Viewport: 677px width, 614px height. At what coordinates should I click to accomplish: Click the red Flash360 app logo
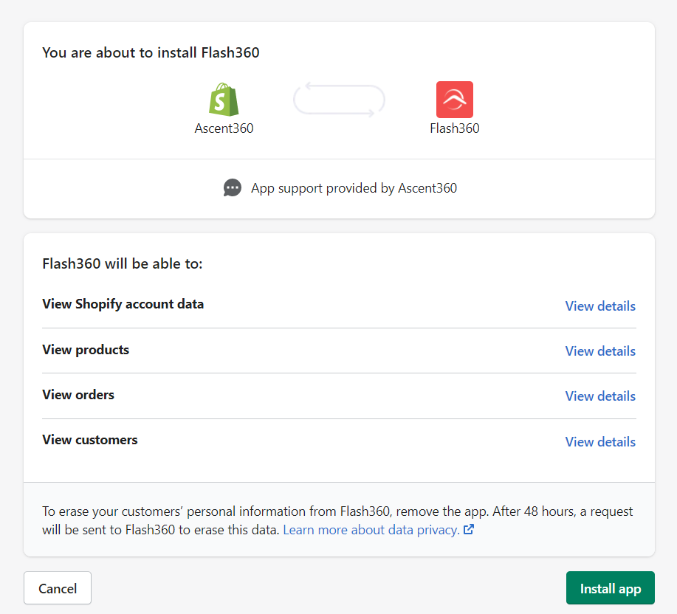pos(454,100)
